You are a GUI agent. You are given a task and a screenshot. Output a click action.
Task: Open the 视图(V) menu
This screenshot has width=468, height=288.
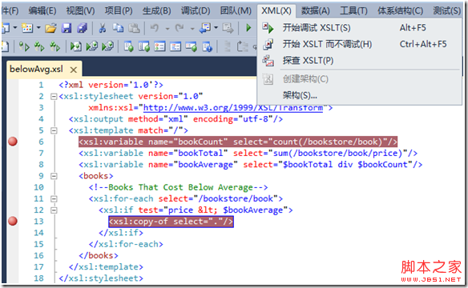click(x=80, y=11)
